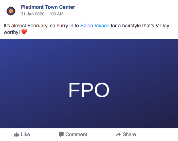Click the thumbs-up Like icon
This screenshot has width=178, height=141.
17,134
